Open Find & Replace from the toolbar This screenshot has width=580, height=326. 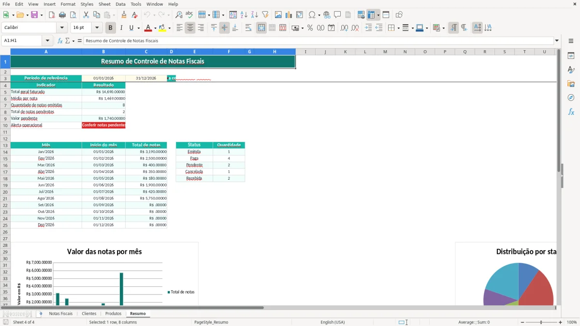[179, 15]
